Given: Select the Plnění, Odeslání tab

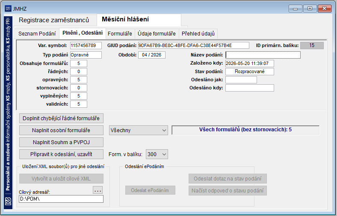Looking at the screenshot, I should (83, 33).
